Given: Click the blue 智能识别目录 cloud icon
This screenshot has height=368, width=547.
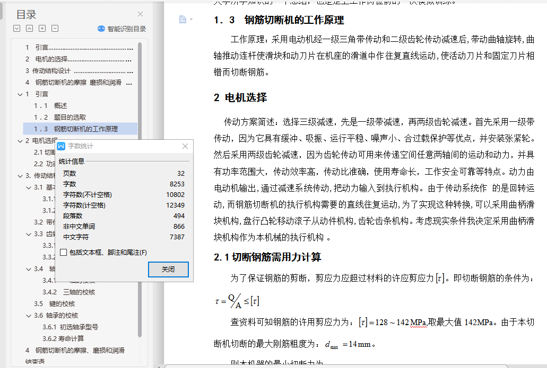Looking at the screenshot, I should click(101, 29).
